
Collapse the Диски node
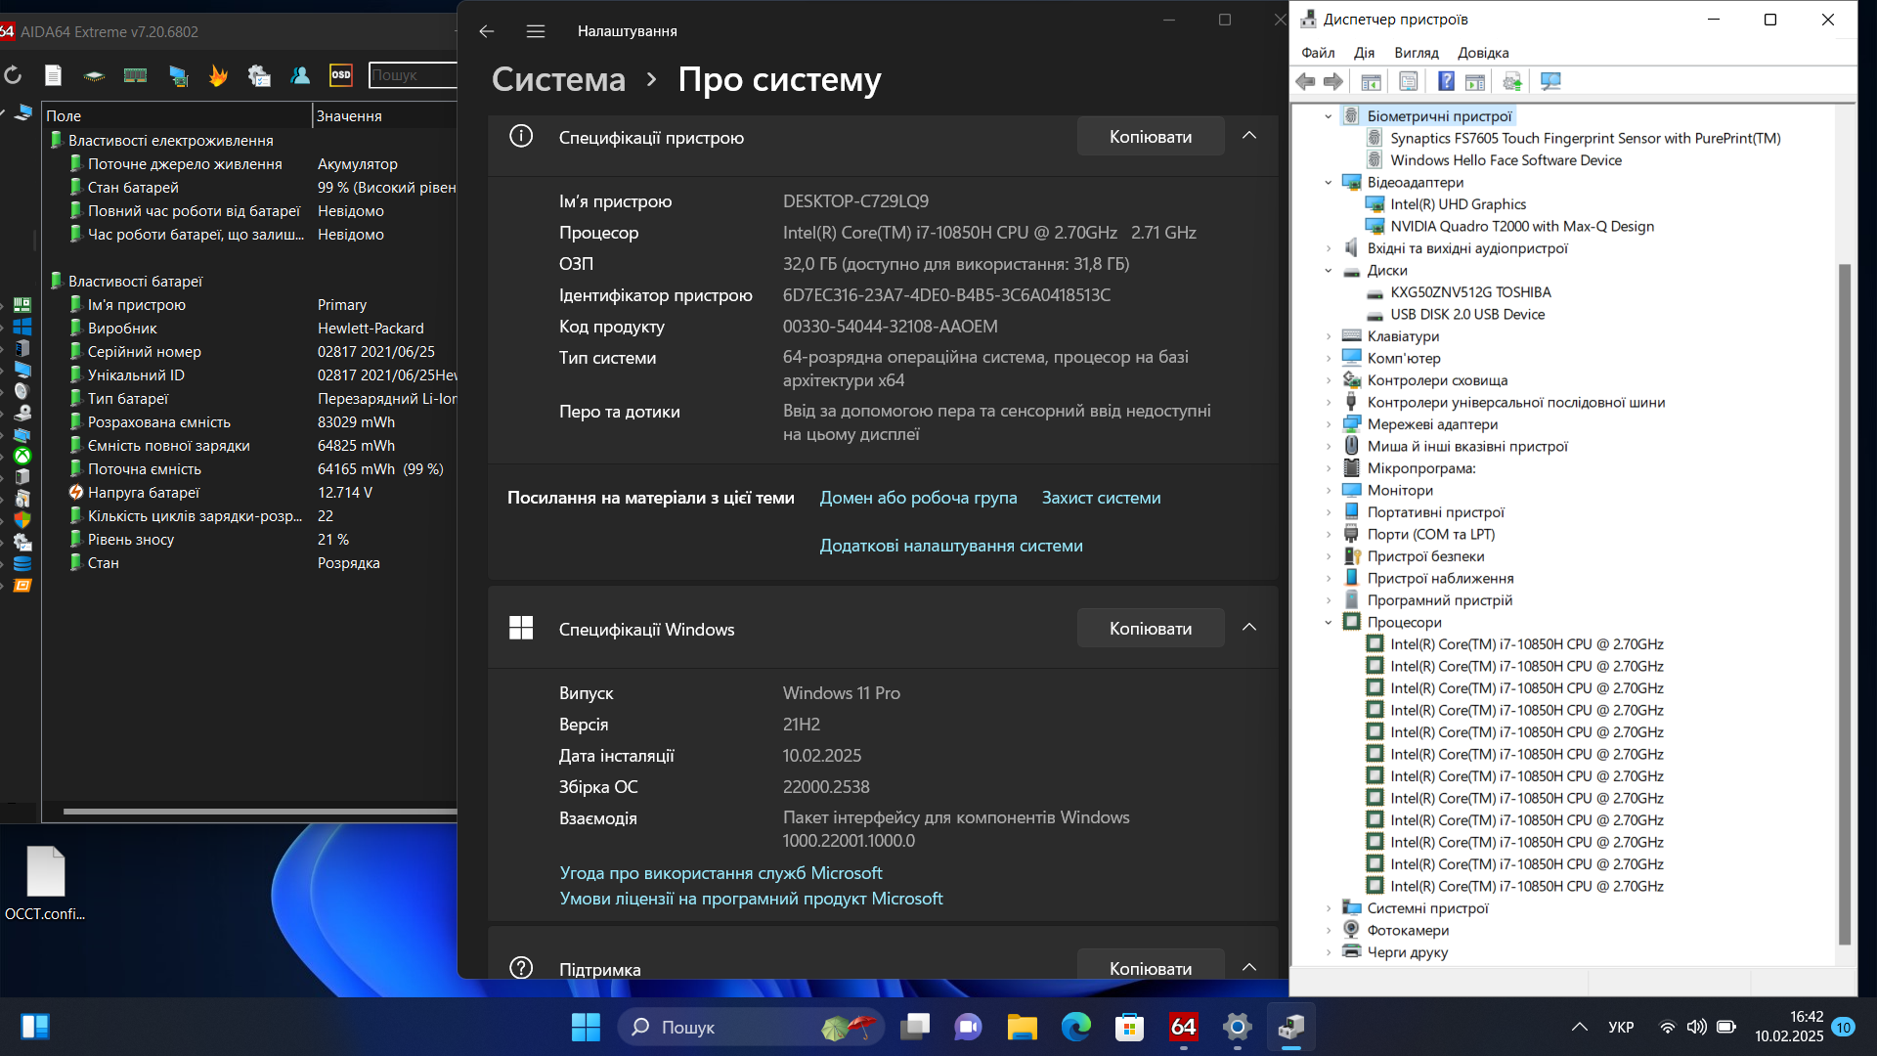tap(1329, 271)
